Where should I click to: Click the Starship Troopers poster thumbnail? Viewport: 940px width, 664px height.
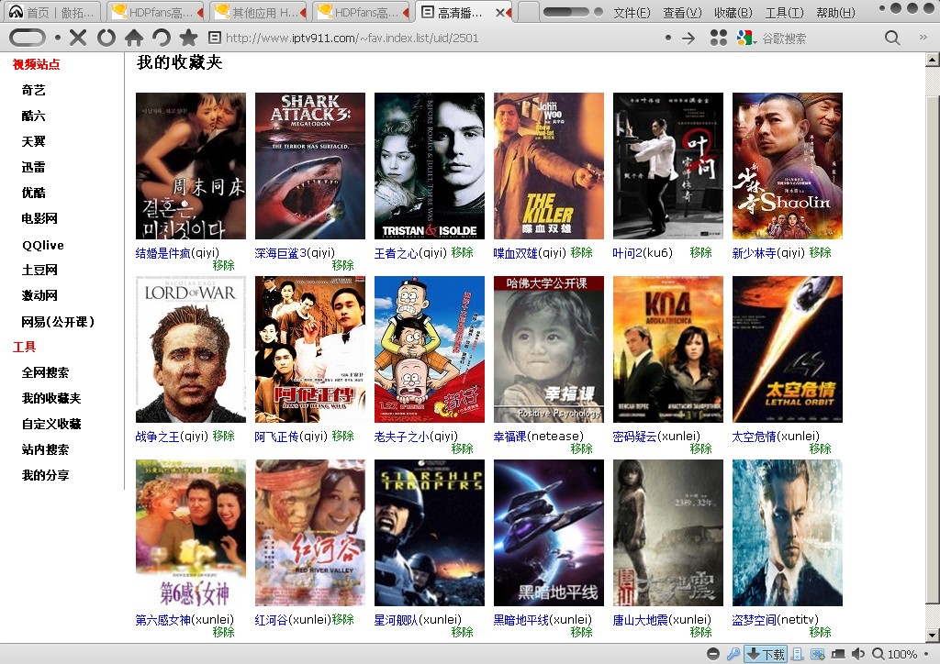430,533
